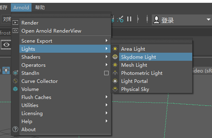Click the 登录 sign-in button
The image size is (212, 138).
coord(167,20)
